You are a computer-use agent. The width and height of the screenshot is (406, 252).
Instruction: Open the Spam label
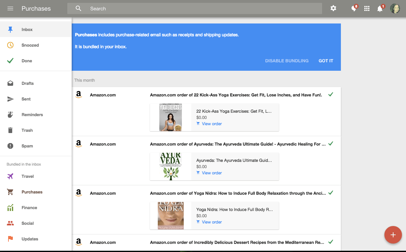tap(27, 146)
